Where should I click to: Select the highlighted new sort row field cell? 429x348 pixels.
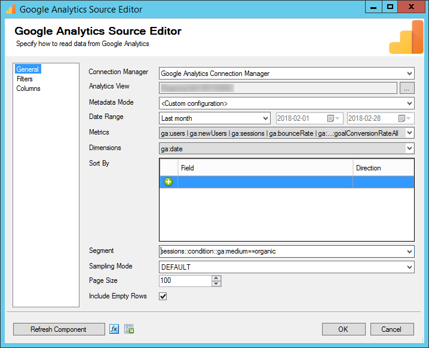tap(265, 182)
